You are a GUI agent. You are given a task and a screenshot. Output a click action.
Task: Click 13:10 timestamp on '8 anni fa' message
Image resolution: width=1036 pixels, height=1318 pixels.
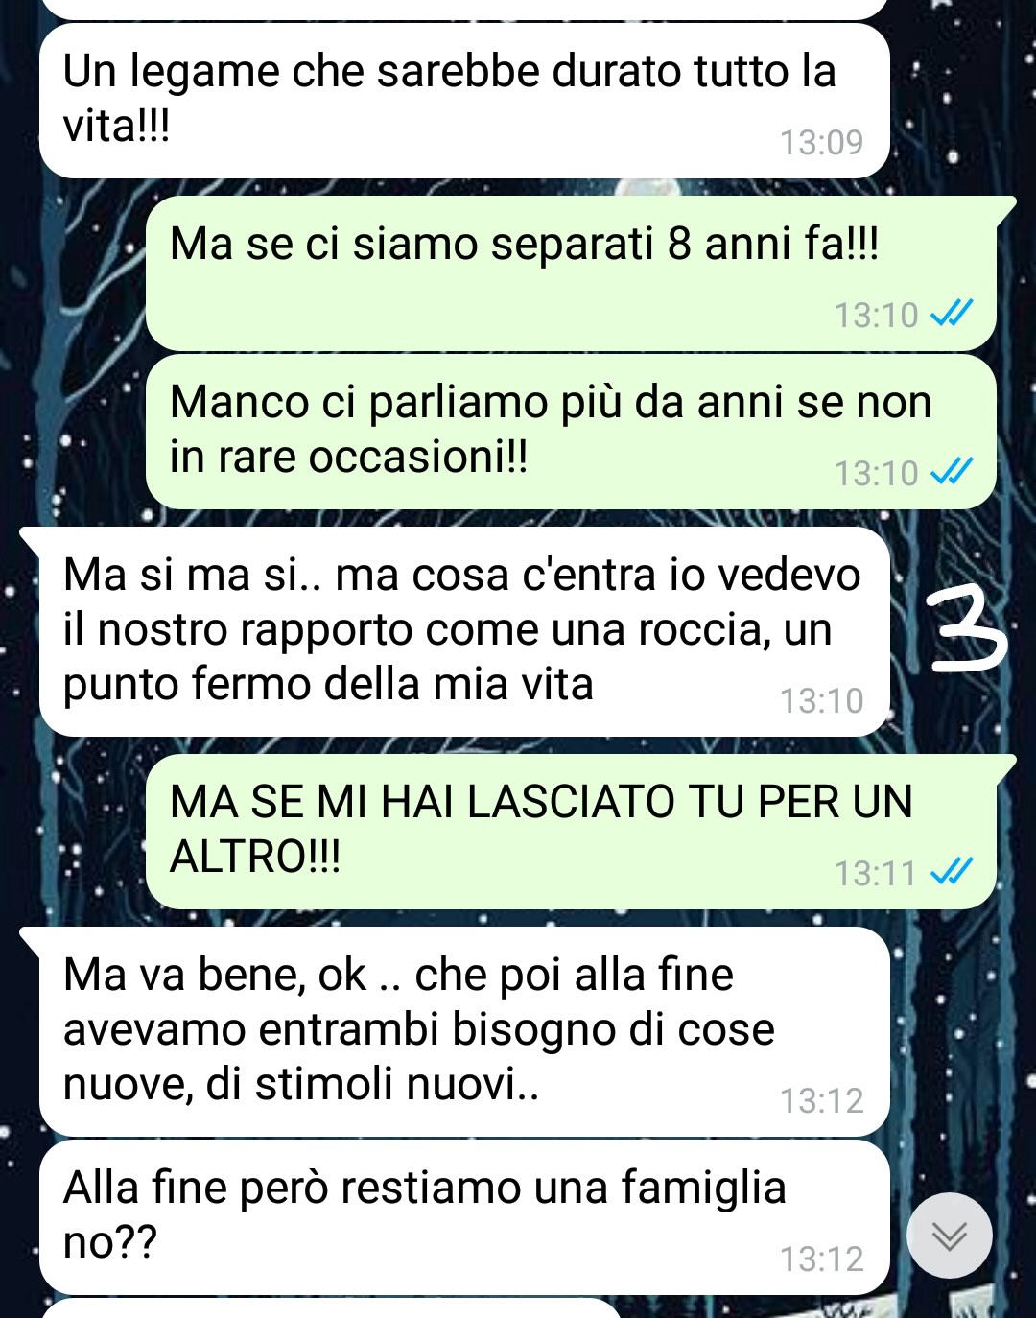click(x=877, y=316)
